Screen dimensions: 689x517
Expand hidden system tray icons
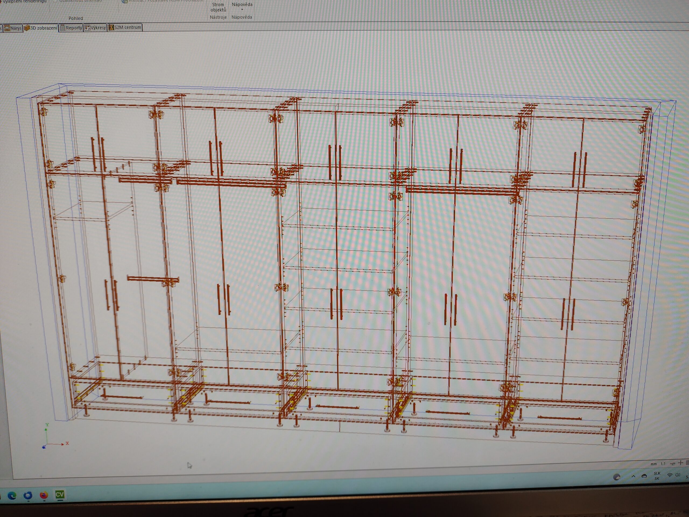tap(633, 476)
